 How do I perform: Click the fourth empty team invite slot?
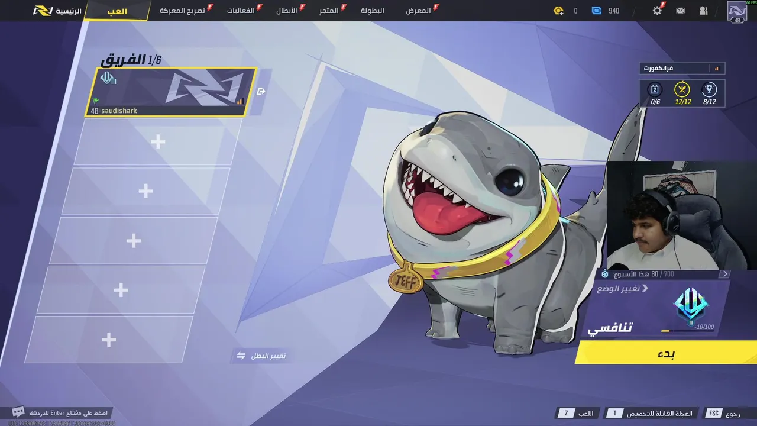tap(121, 290)
